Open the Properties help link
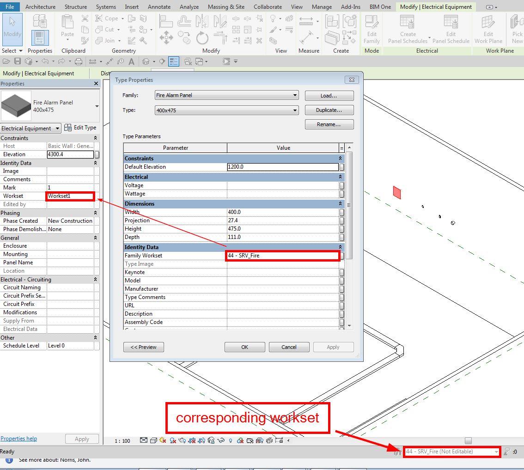The image size is (524, 470). tap(19, 439)
